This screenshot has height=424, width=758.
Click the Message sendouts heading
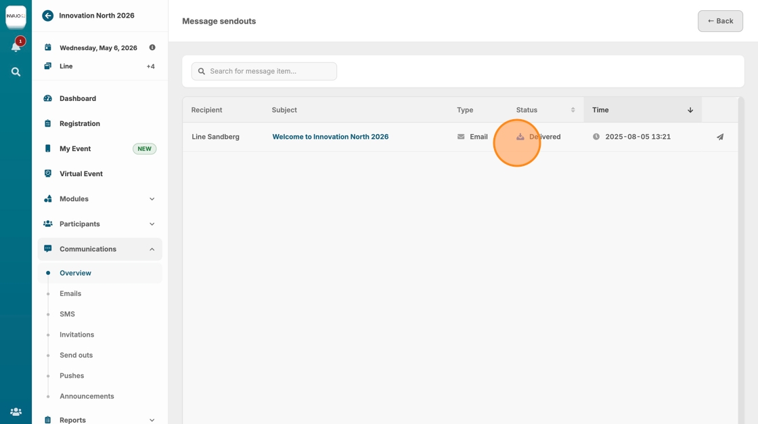219,21
